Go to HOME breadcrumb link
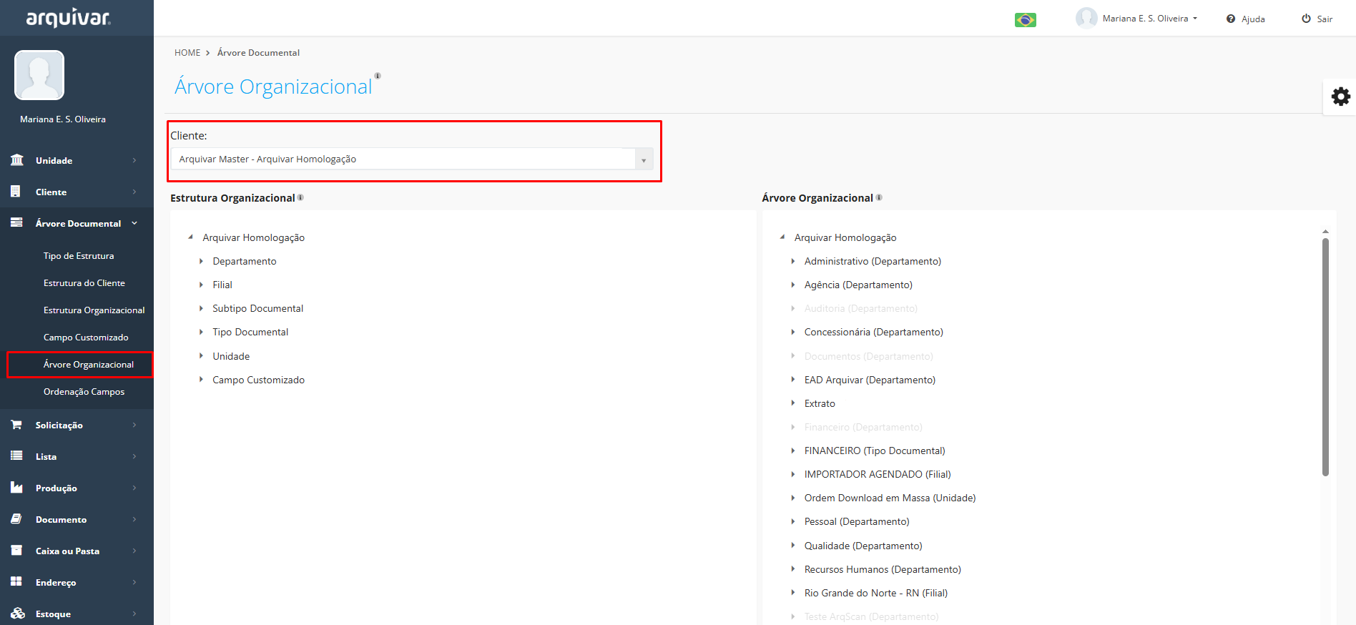Screen dimensions: 1356x625 [187, 53]
